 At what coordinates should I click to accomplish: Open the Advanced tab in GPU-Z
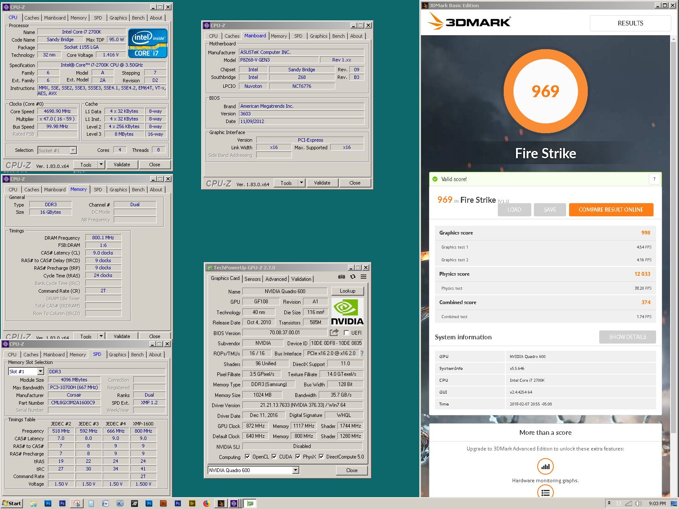[x=276, y=279]
